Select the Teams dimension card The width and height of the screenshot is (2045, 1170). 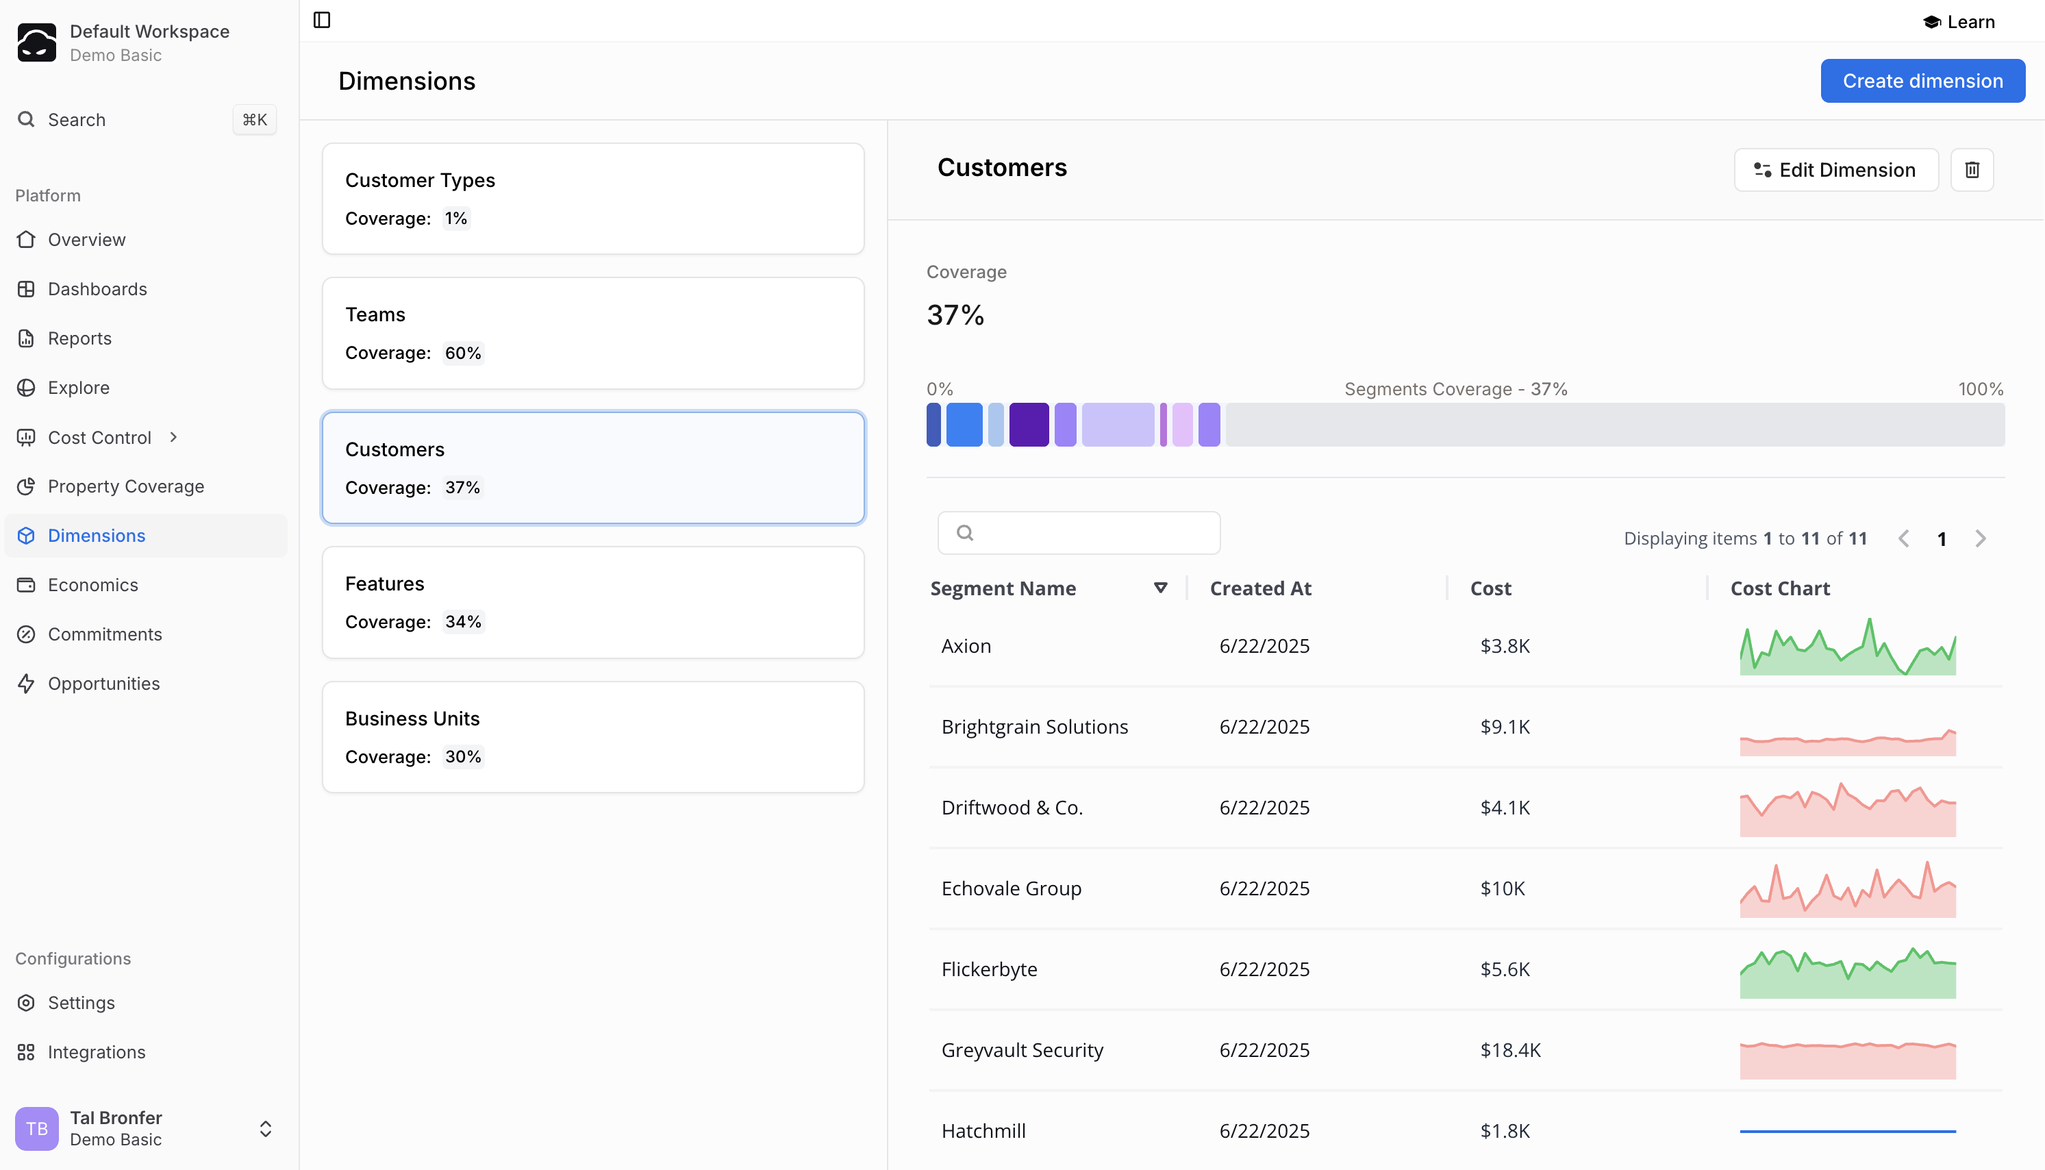593,334
